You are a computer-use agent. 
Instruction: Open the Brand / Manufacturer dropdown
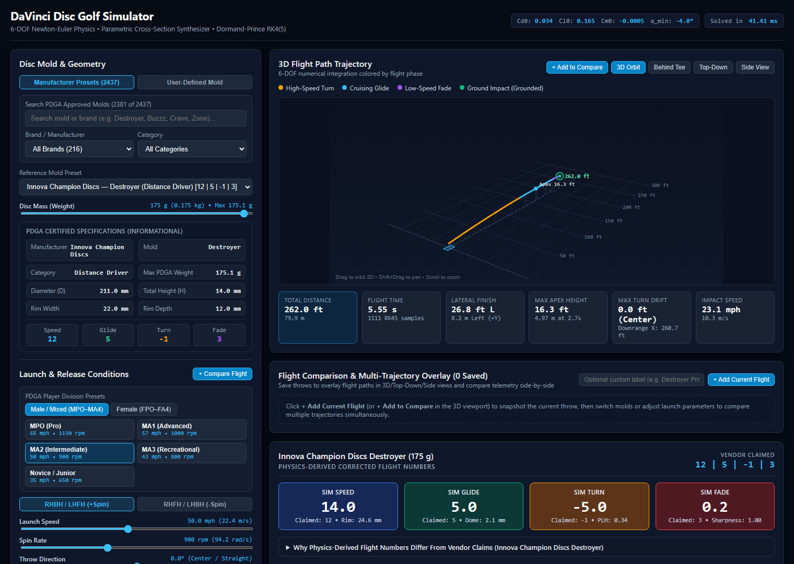pos(79,149)
